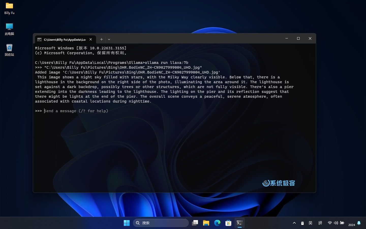Open the Billy Fu folder on desktop
366x229 pixels.
pyautogui.click(x=9, y=8)
